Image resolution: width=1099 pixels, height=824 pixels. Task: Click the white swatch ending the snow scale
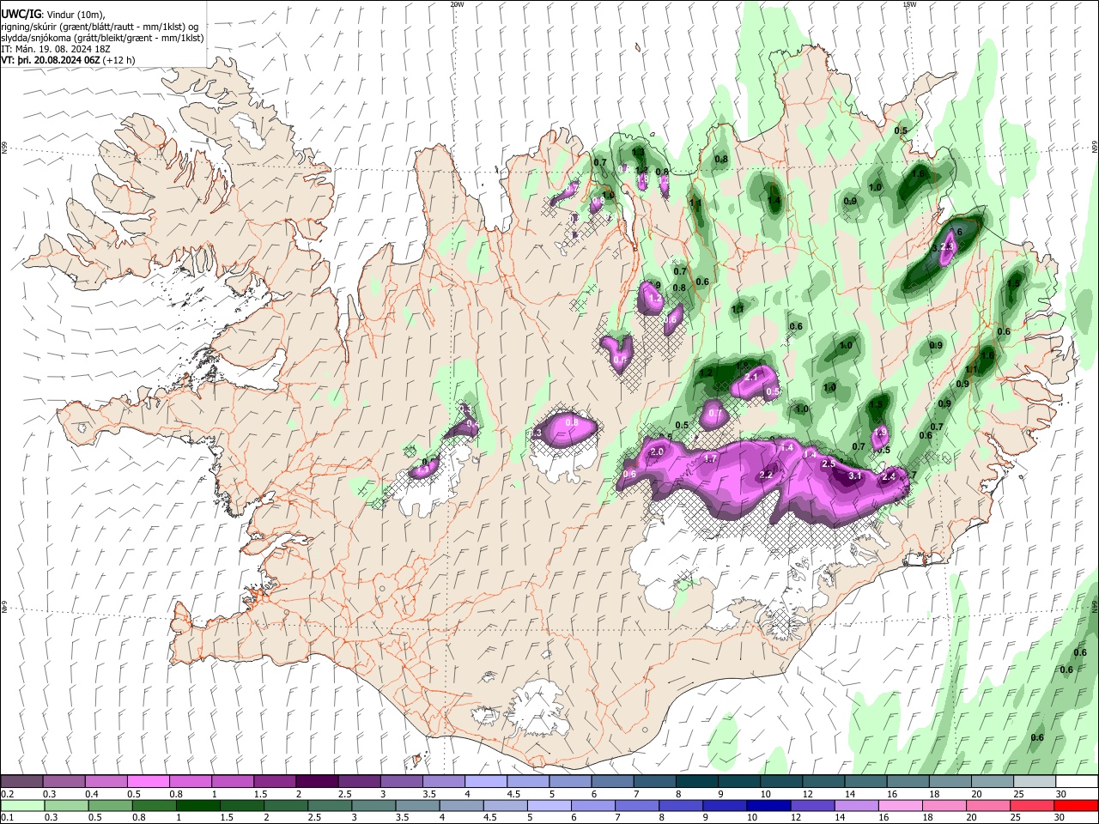1077,782
